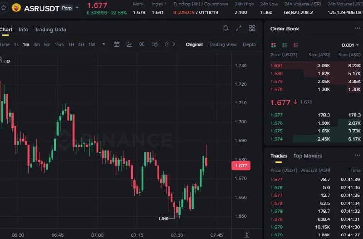This screenshot has width=363, height=239.
Task: Take a chart snapshot with the camera icon
Action: click(167, 44)
